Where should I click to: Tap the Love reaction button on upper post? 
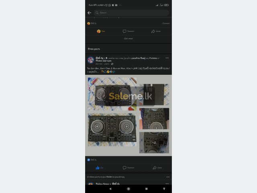pyautogui.click(x=101, y=31)
